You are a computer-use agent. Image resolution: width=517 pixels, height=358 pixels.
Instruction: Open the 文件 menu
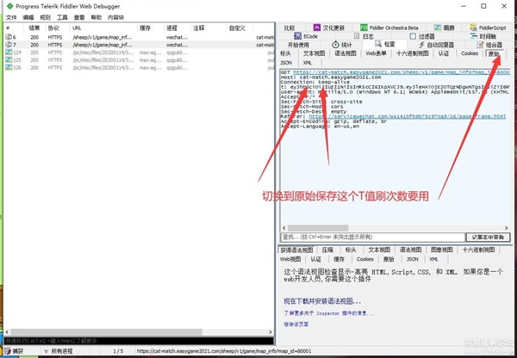tap(11, 17)
